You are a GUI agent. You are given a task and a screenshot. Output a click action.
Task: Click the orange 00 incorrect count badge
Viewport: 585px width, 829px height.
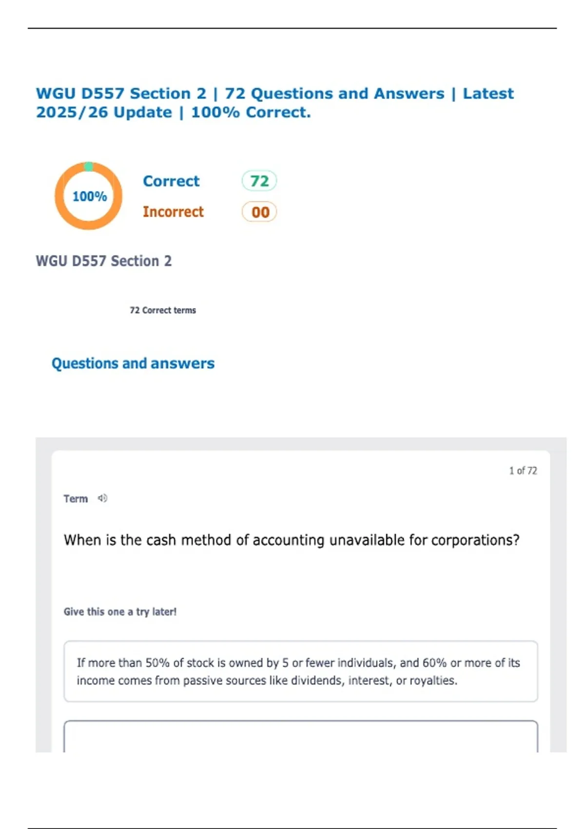click(259, 212)
